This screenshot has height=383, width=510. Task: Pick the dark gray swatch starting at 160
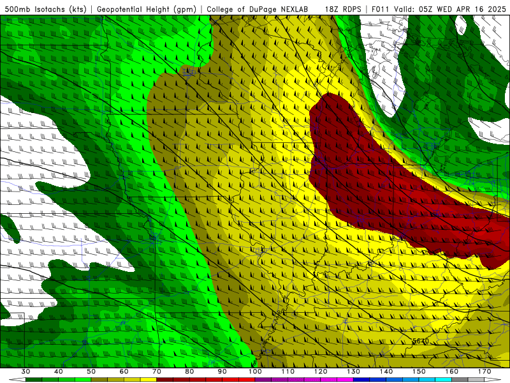[x=460, y=380]
